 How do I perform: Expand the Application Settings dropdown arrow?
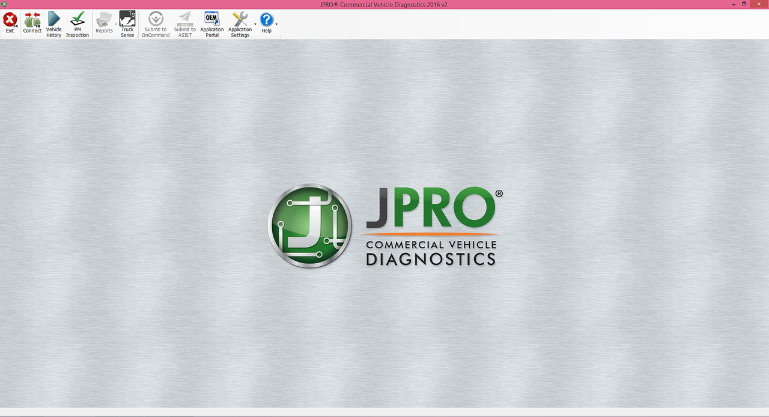pyautogui.click(x=255, y=24)
